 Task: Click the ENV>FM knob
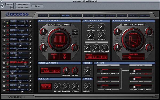tap(96, 47)
